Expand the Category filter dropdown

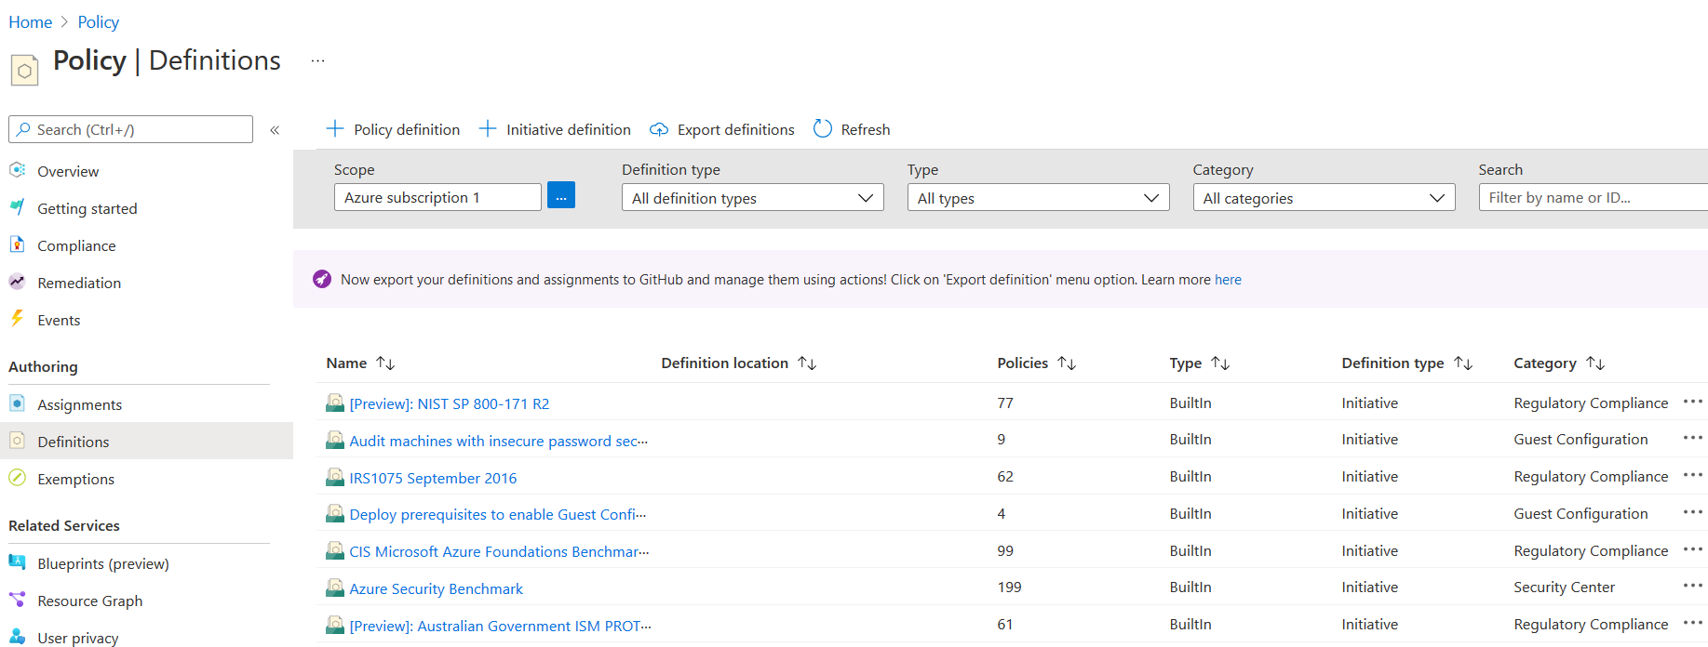[1323, 198]
